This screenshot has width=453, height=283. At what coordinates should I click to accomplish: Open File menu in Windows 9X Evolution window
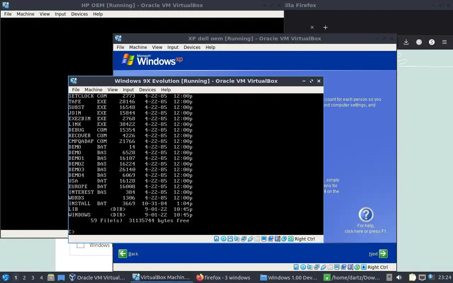[76, 89]
